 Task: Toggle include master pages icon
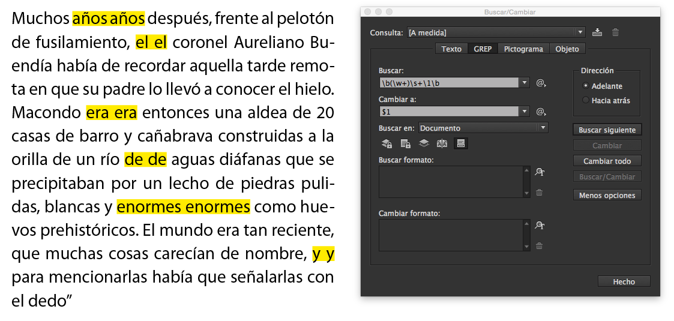442,144
